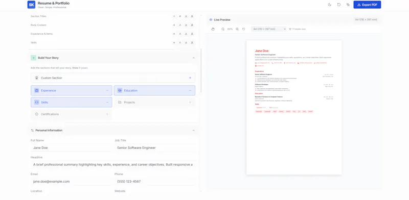Viewport: 409px width, 200px height.
Task: Click the icon just left of Export PDF
Action: click(348, 5)
